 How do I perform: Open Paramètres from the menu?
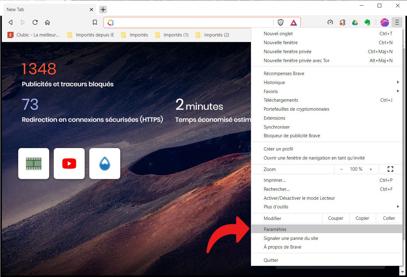tap(327, 229)
